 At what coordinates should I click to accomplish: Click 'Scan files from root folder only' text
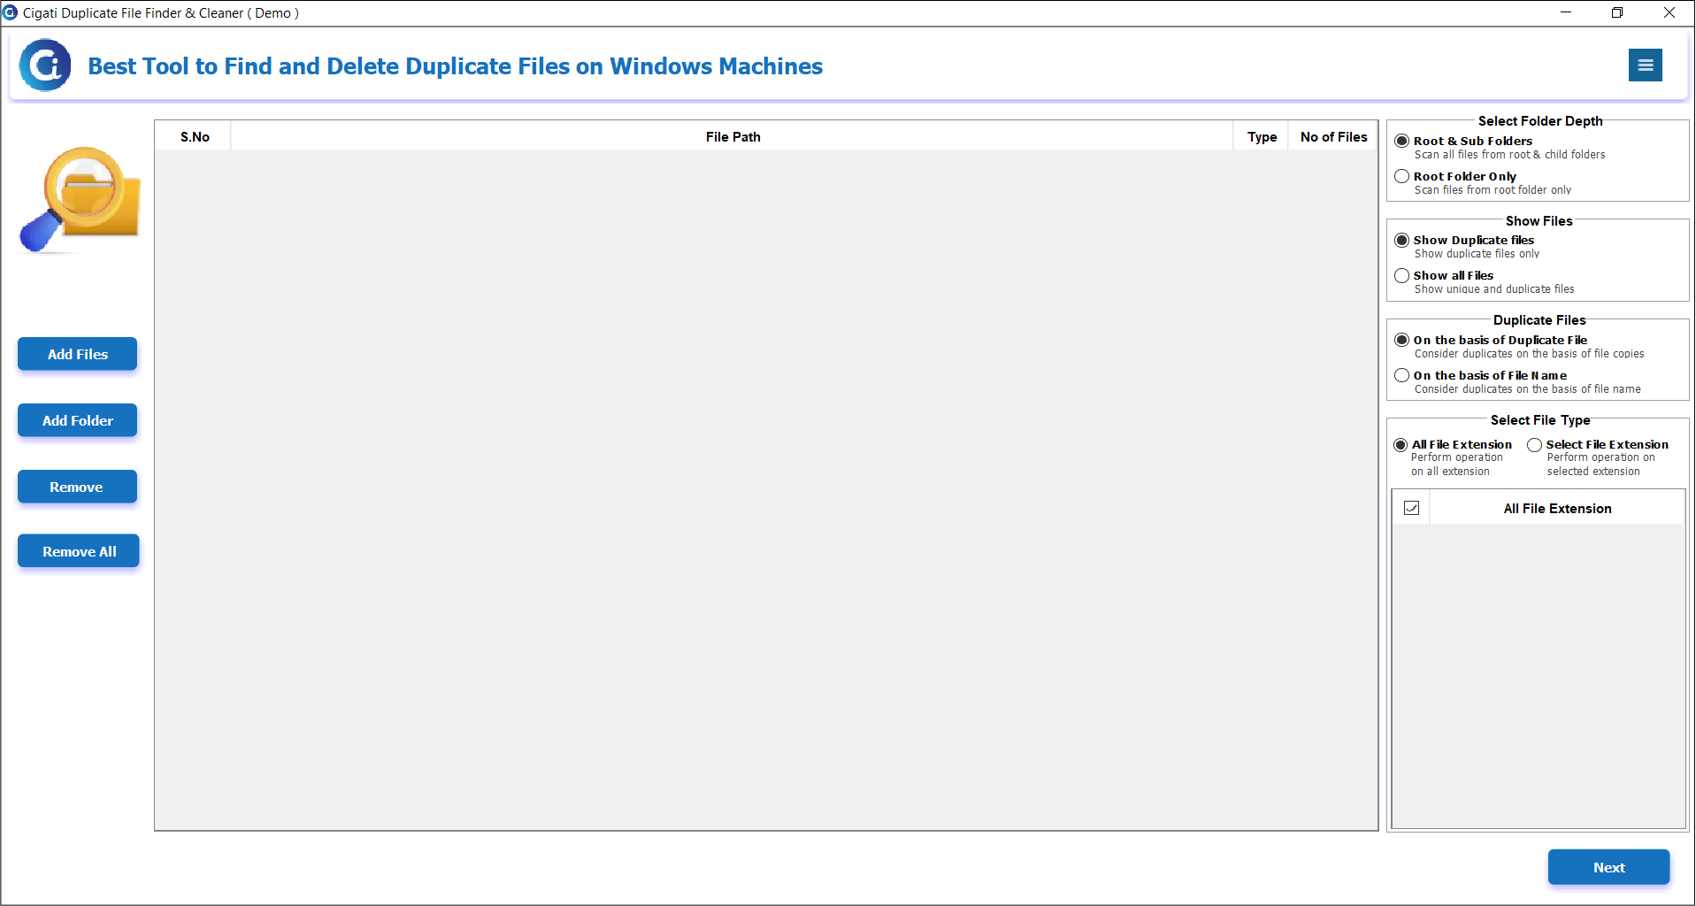pos(1493,190)
